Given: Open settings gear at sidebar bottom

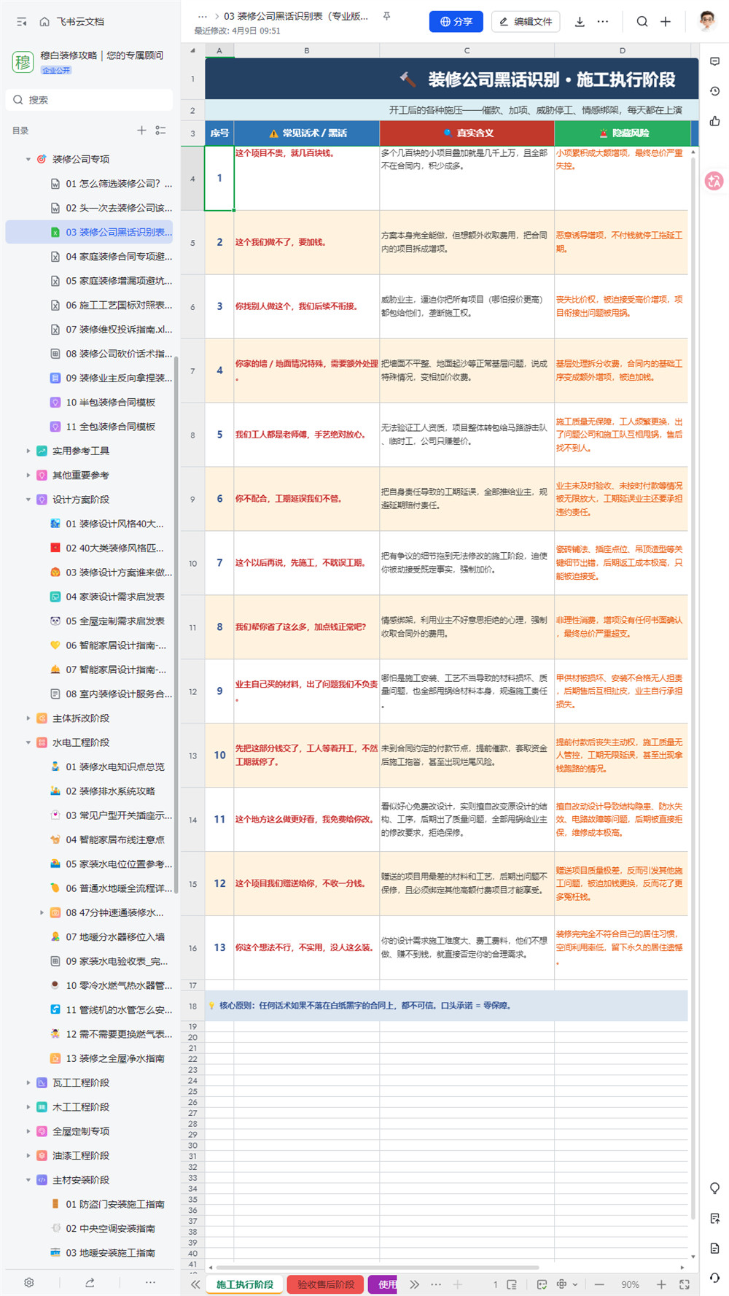Looking at the screenshot, I should coord(29,1282).
